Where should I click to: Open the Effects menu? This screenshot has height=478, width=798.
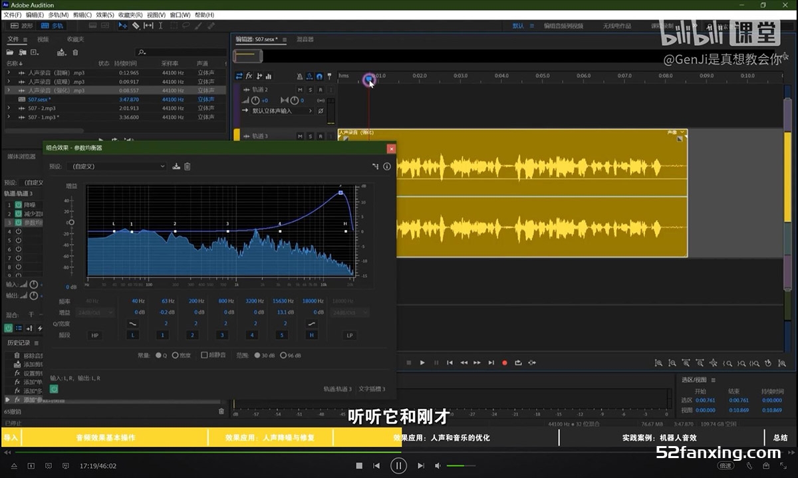105,15
